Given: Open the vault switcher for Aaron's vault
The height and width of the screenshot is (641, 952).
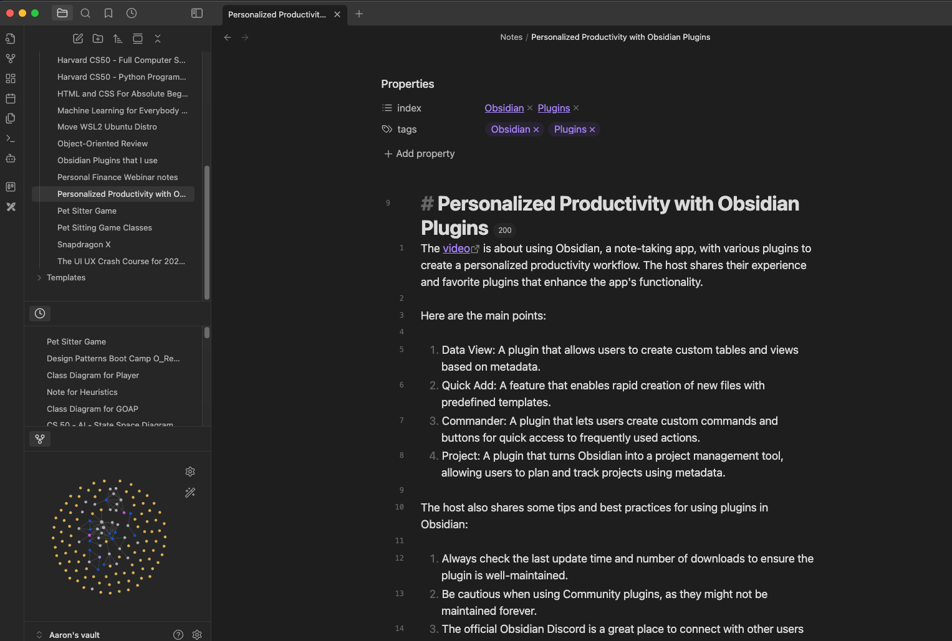Looking at the screenshot, I should click(74, 635).
